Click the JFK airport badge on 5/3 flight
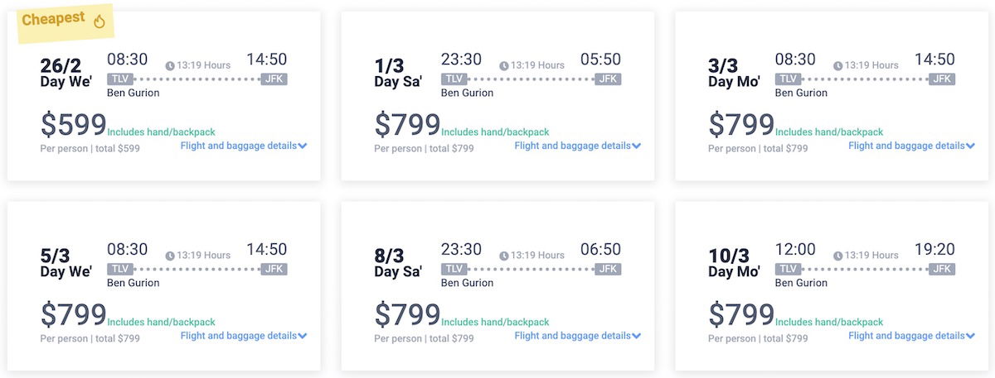 click(x=274, y=270)
